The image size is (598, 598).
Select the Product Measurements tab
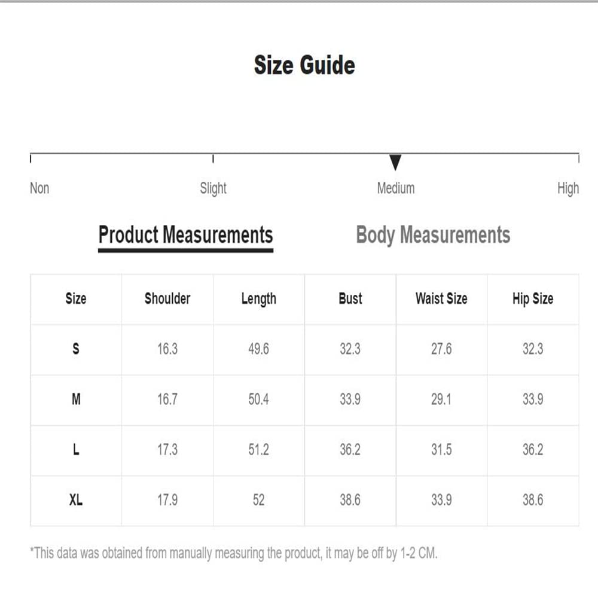[x=186, y=235]
